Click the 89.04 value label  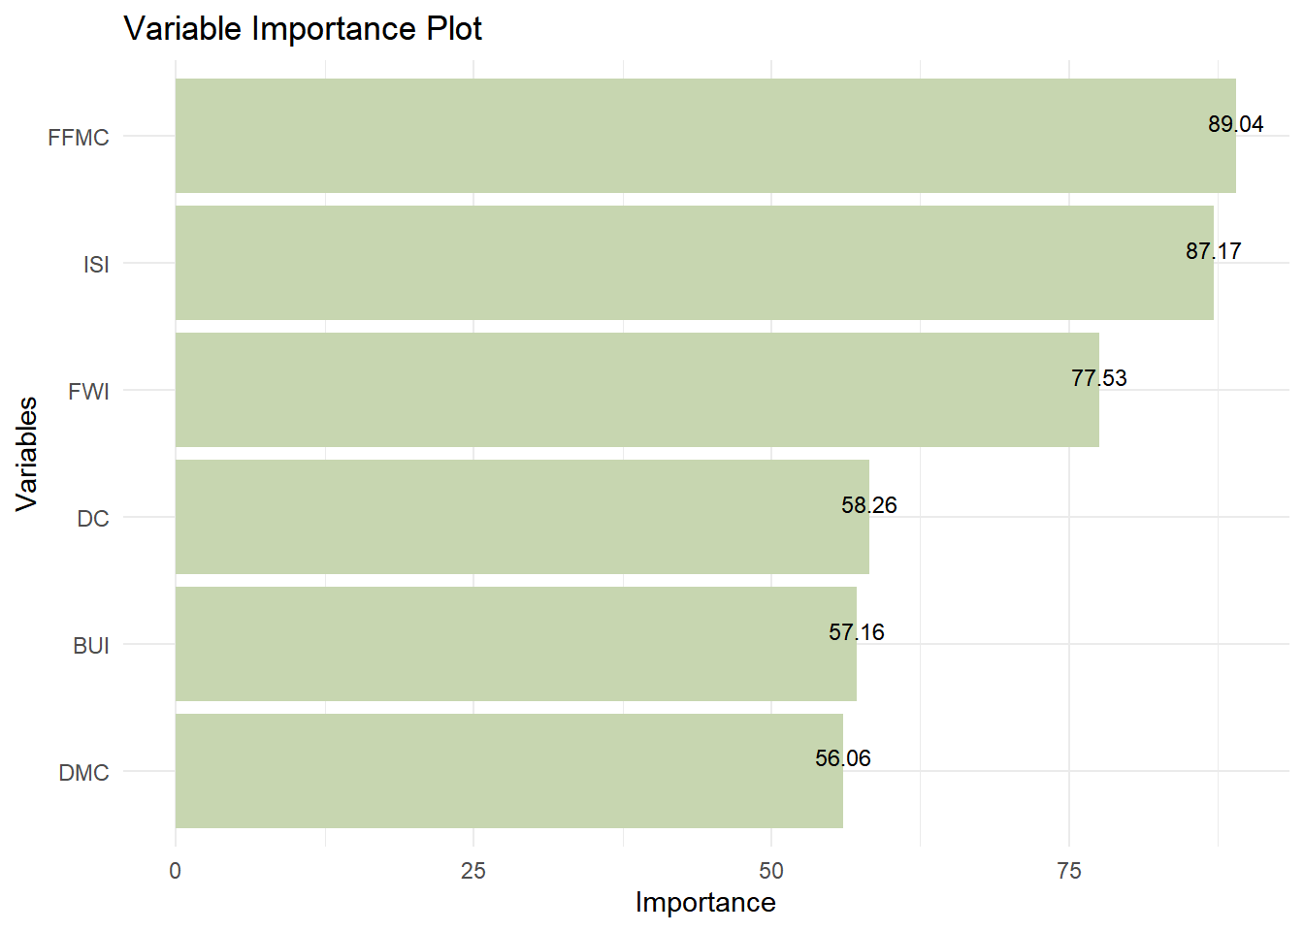(x=1235, y=124)
